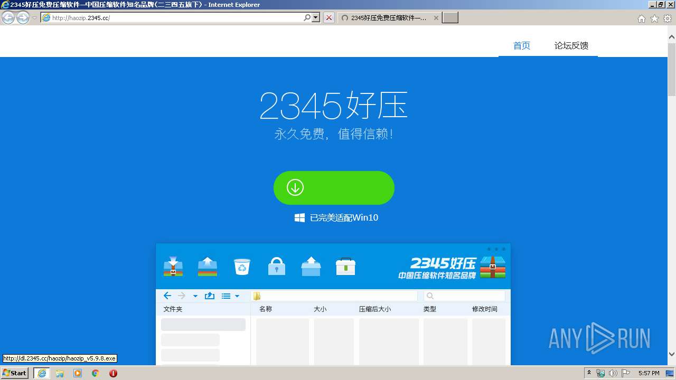676x380 pixels.
Task: Expand the recent pages dropdown arrow
Action: pos(34,18)
